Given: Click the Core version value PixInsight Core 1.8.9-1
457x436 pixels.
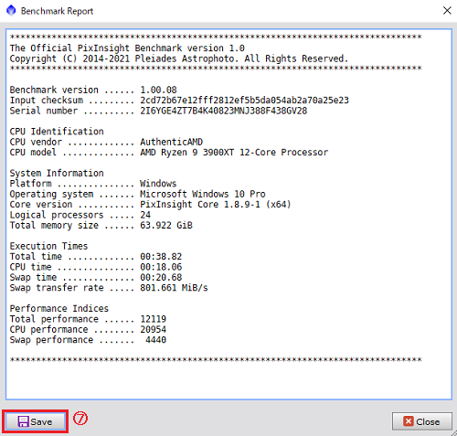Looking at the screenshot, I should click(216, 204).
